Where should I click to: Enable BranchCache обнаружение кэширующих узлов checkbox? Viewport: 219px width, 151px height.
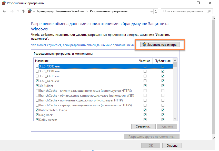click(37, 96)
